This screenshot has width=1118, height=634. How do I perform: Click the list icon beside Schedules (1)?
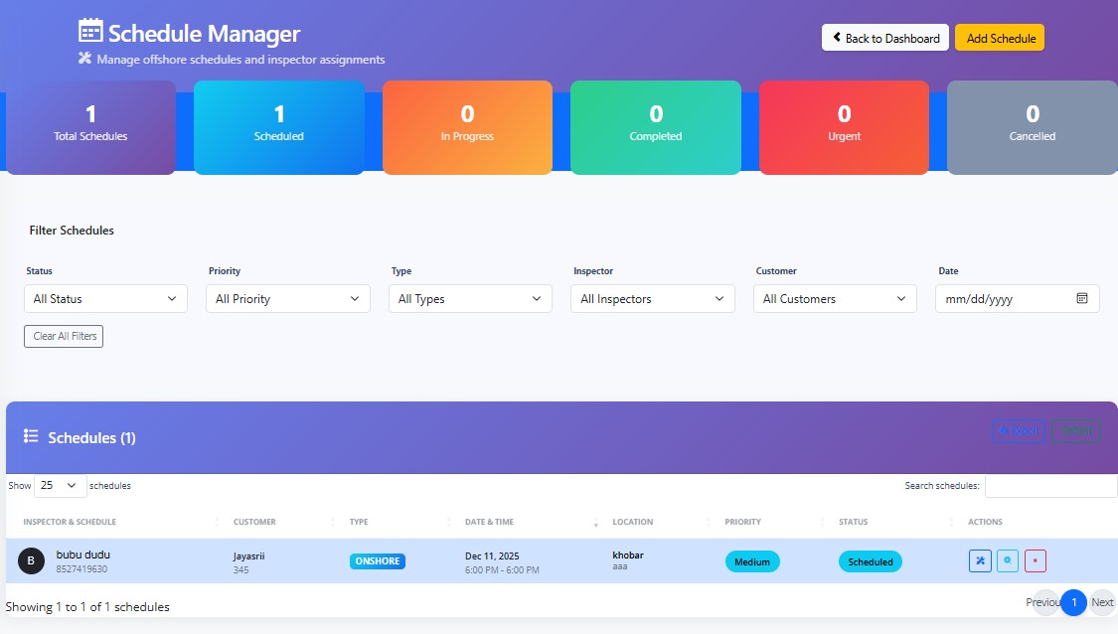coord(30,437)
